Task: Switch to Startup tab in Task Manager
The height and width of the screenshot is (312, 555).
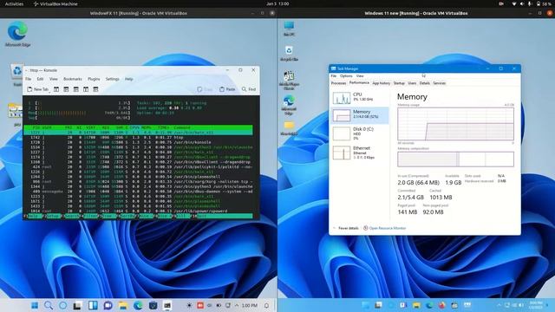Action: [399, 83]
